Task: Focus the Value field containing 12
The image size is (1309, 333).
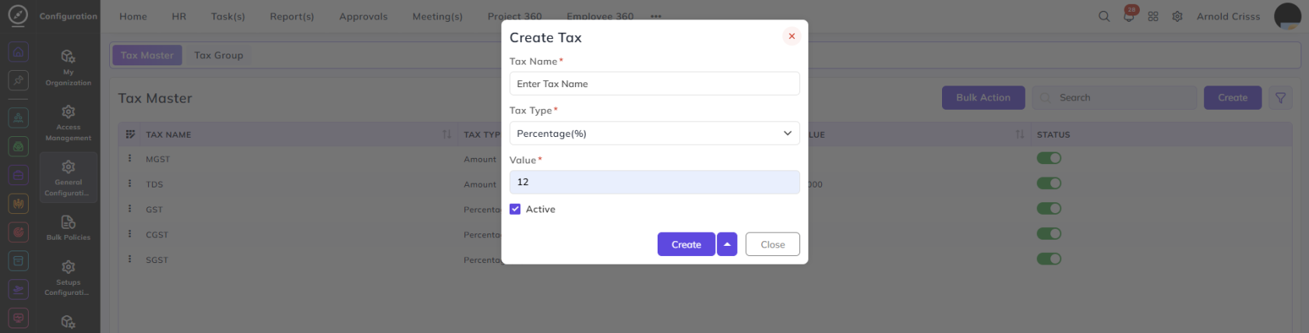Action: click(x=654, y=182)
